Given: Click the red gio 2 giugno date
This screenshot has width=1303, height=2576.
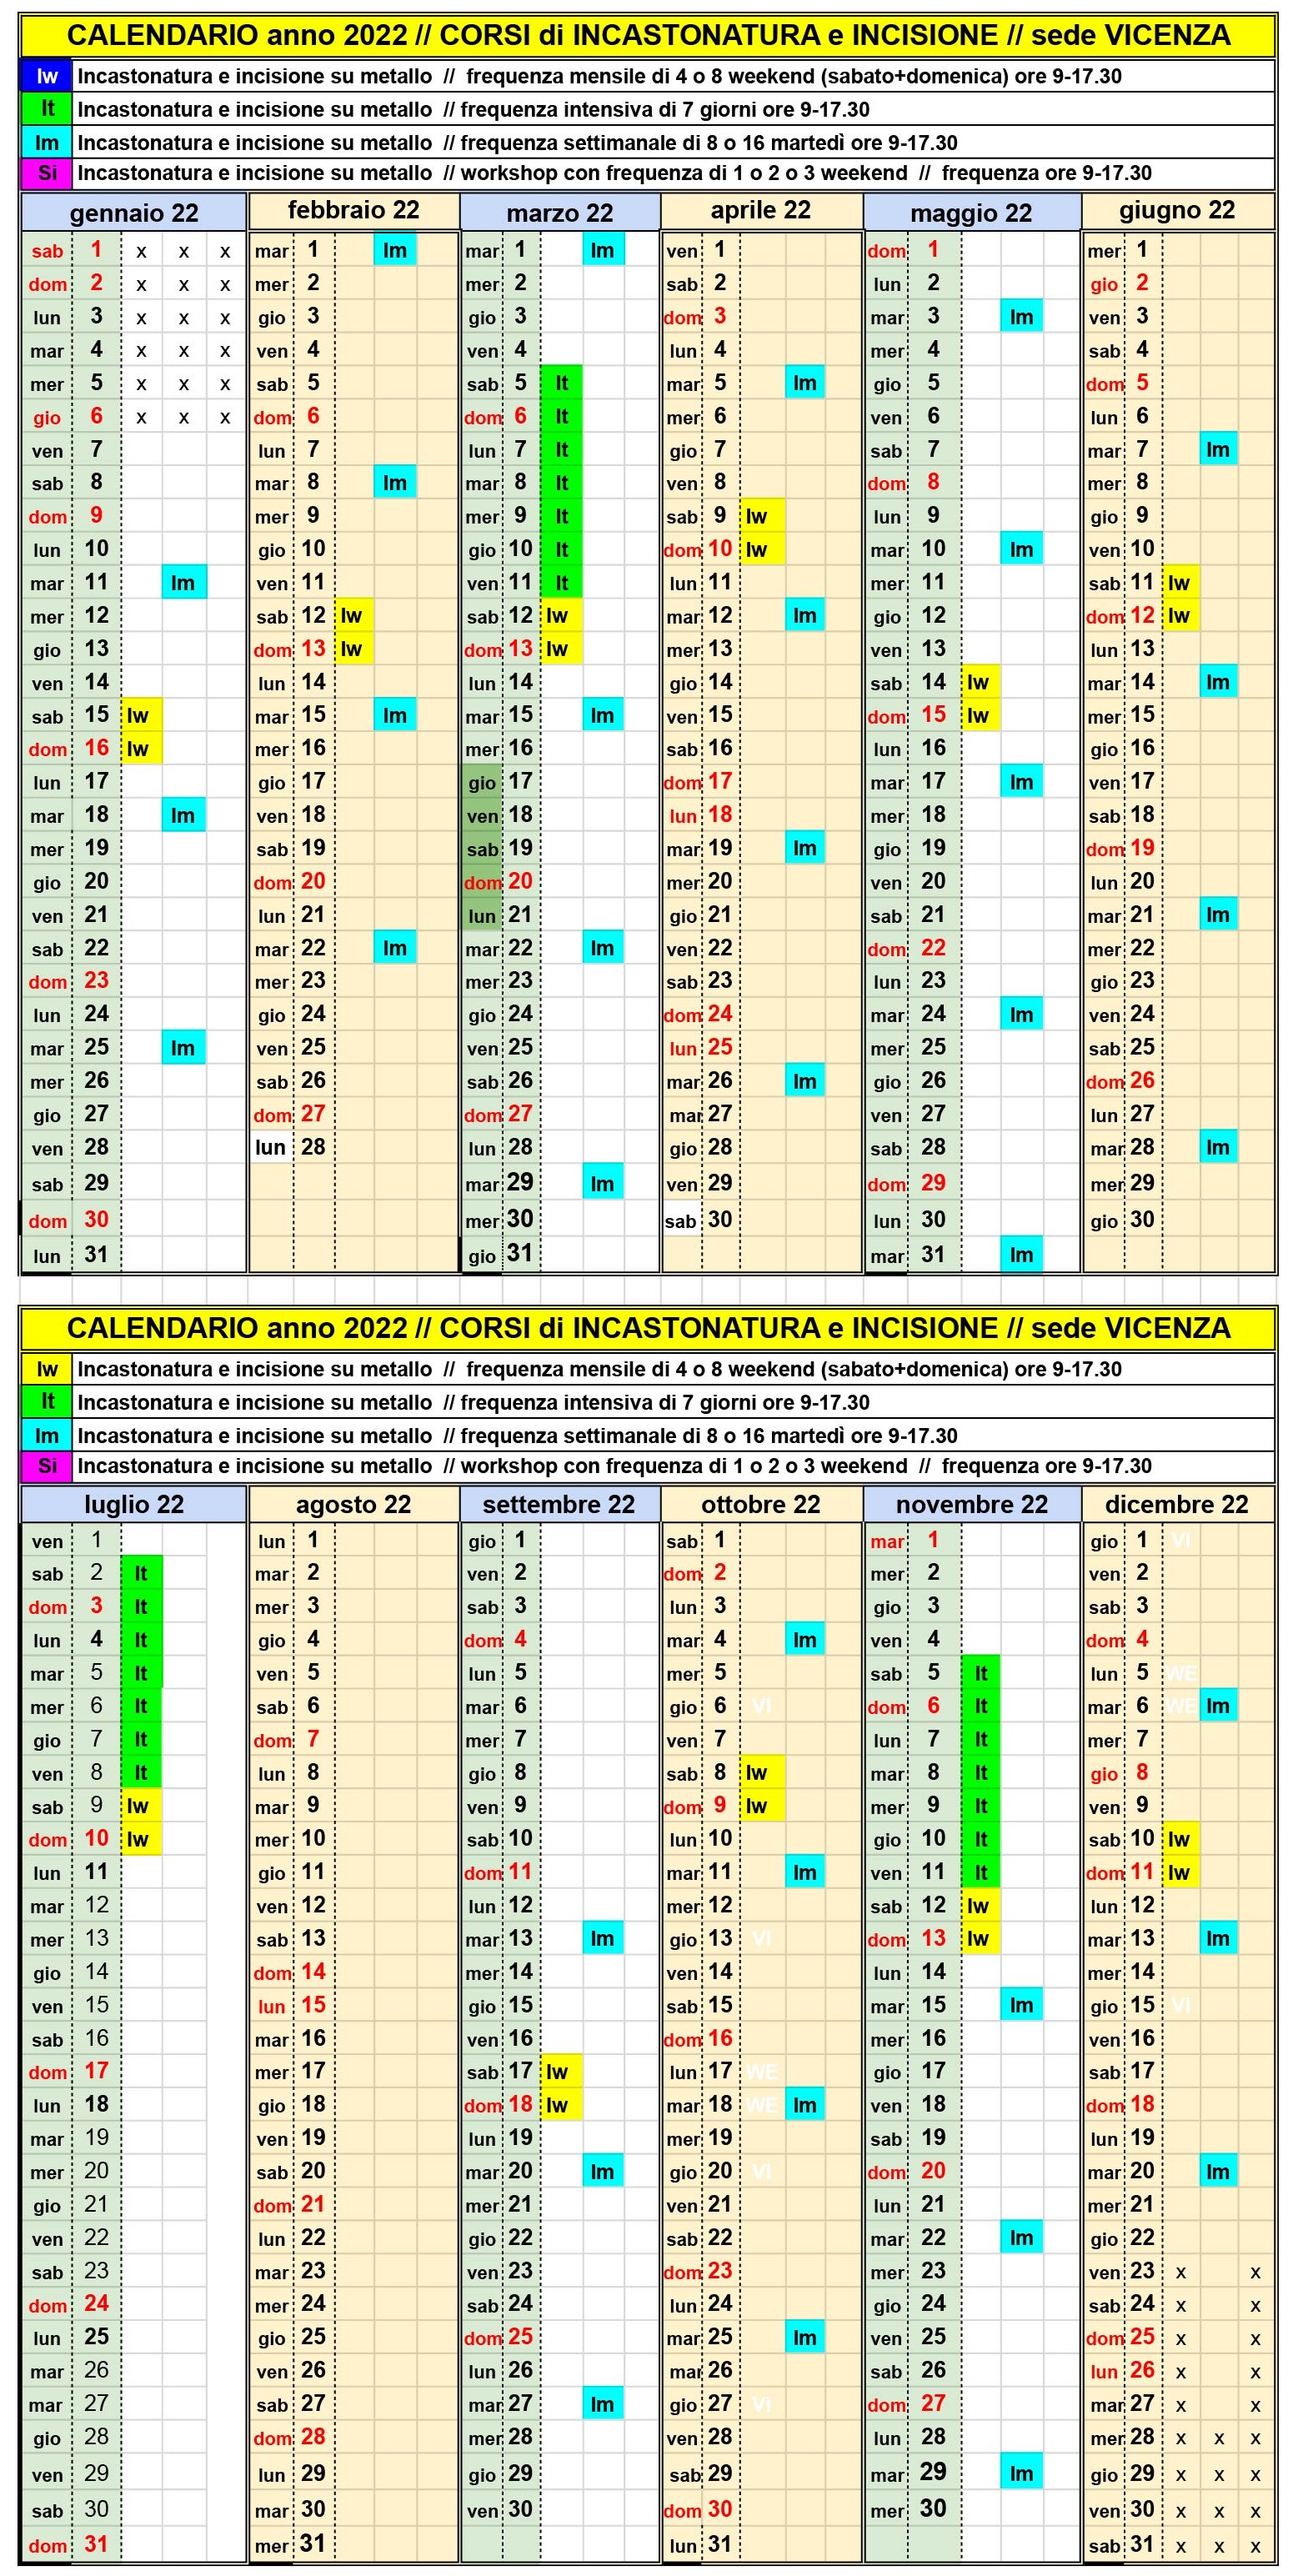Looking at the screenshot, I should point(1122,283).
